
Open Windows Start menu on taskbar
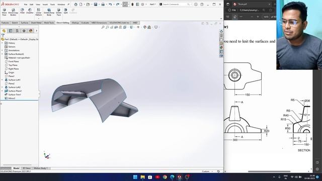point(135,177)
